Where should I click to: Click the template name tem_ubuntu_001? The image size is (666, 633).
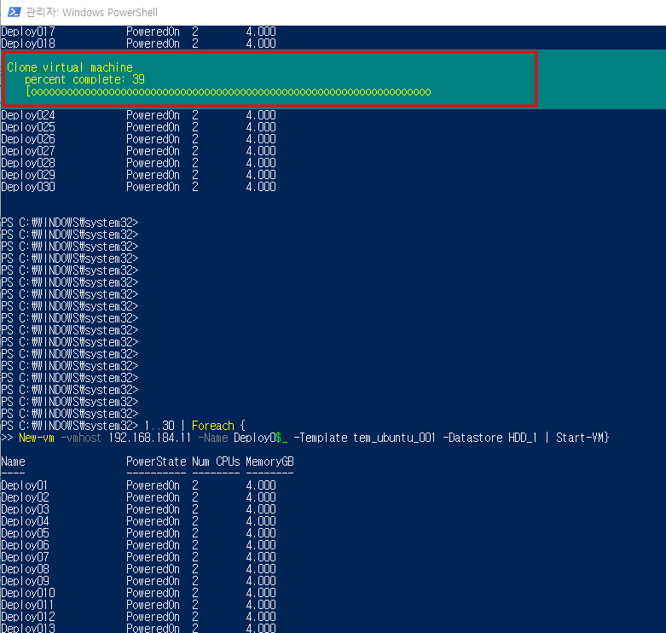tap(394, 438)
